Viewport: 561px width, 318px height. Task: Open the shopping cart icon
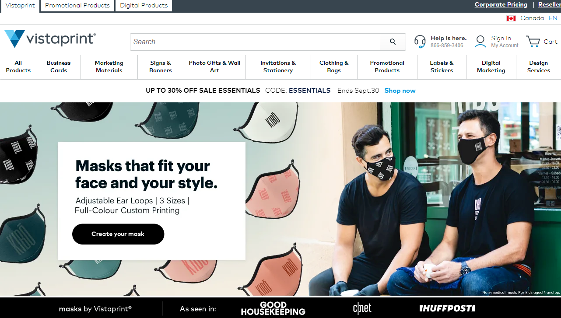coord(533,42)
